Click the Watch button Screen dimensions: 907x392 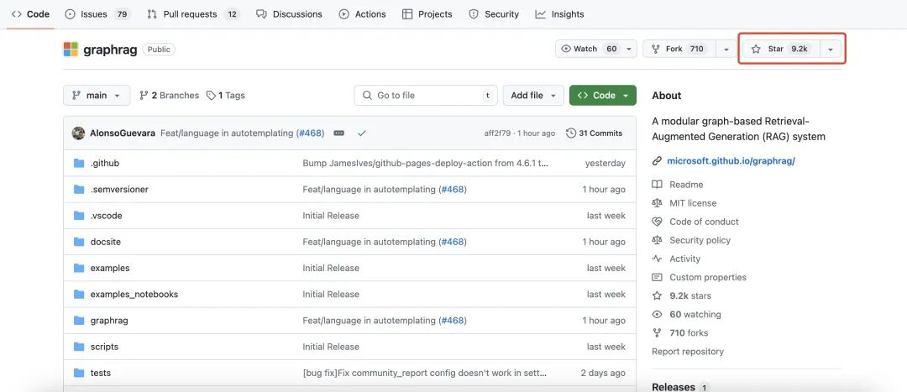click(x=589, y=49)
